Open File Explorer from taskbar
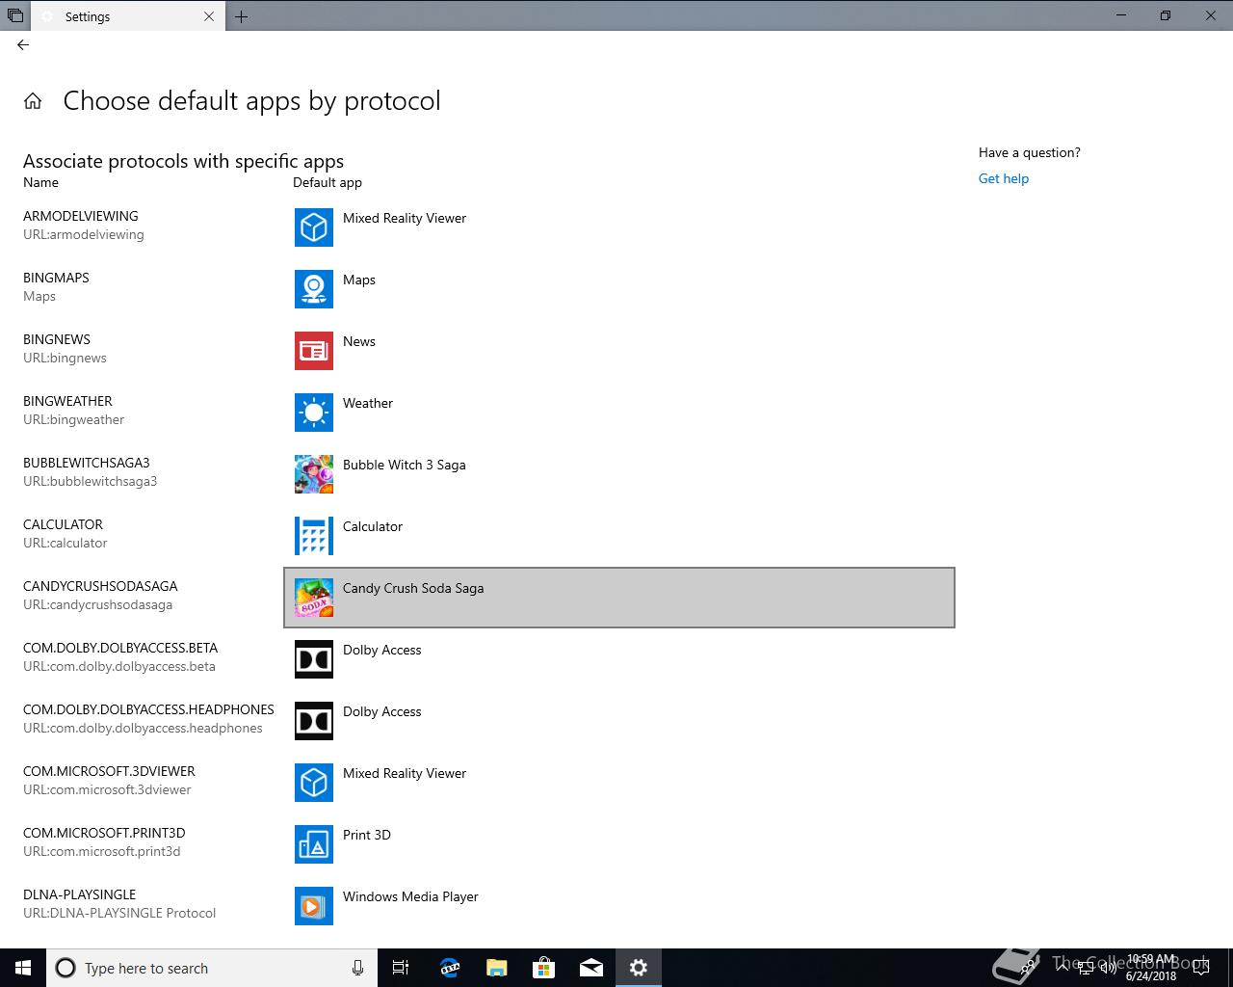 [x=496, y=968]
